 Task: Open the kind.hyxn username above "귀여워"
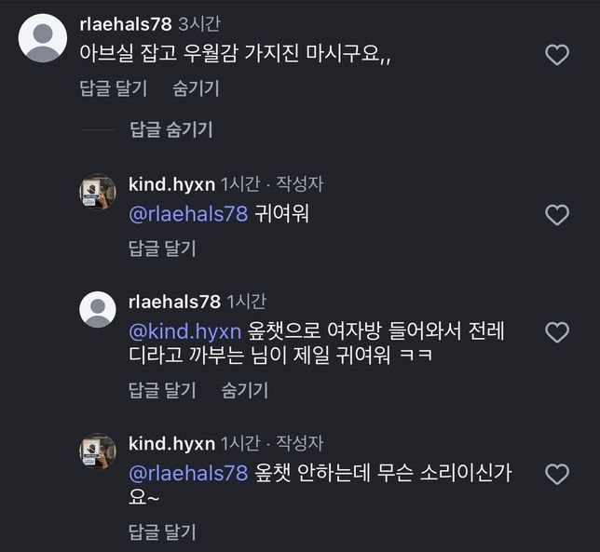[x=171, y=184]
